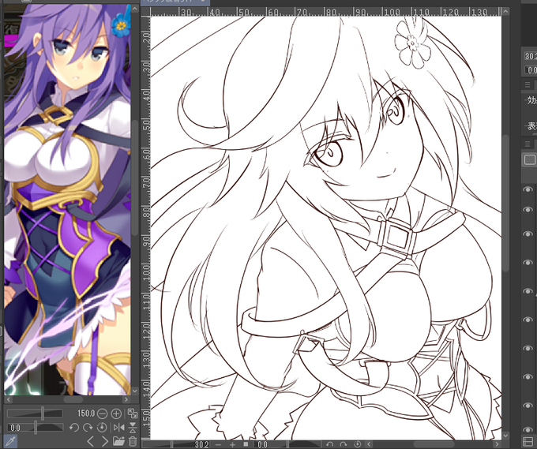This screenshot has height=449, width=537.
Task: Click Sub View scrollbar up arrow
Action: [x=134, y=9]
